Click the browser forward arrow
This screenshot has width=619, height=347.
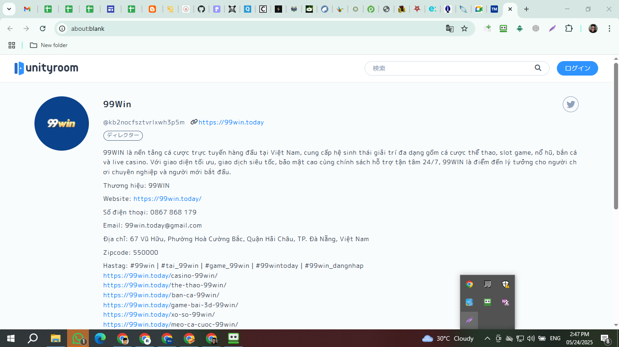pos(26,29)
